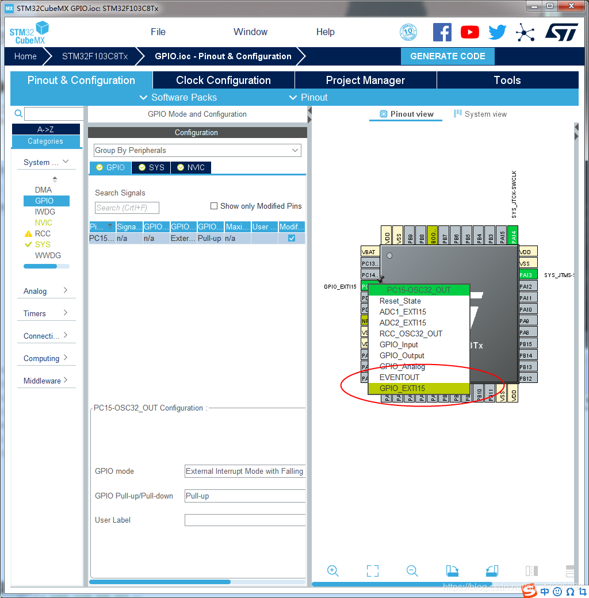Viewport: 589px width, 598px height.
Task: Select the NVIC configuration tab
Action: point(191,167)
